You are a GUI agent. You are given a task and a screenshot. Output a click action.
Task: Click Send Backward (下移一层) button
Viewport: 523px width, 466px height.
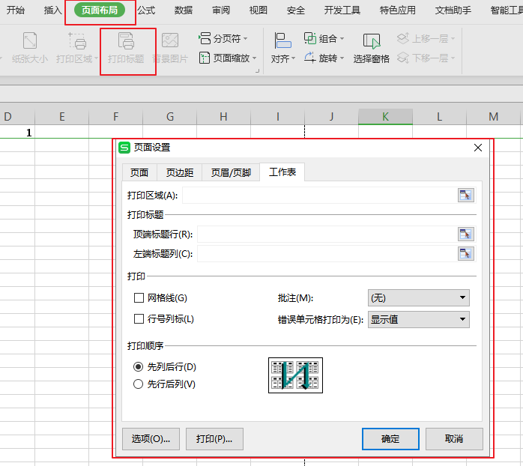pos(426,58)
